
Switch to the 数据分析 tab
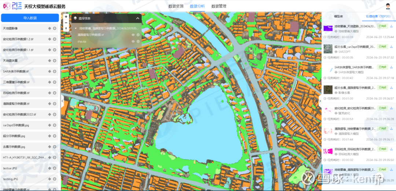197,6
